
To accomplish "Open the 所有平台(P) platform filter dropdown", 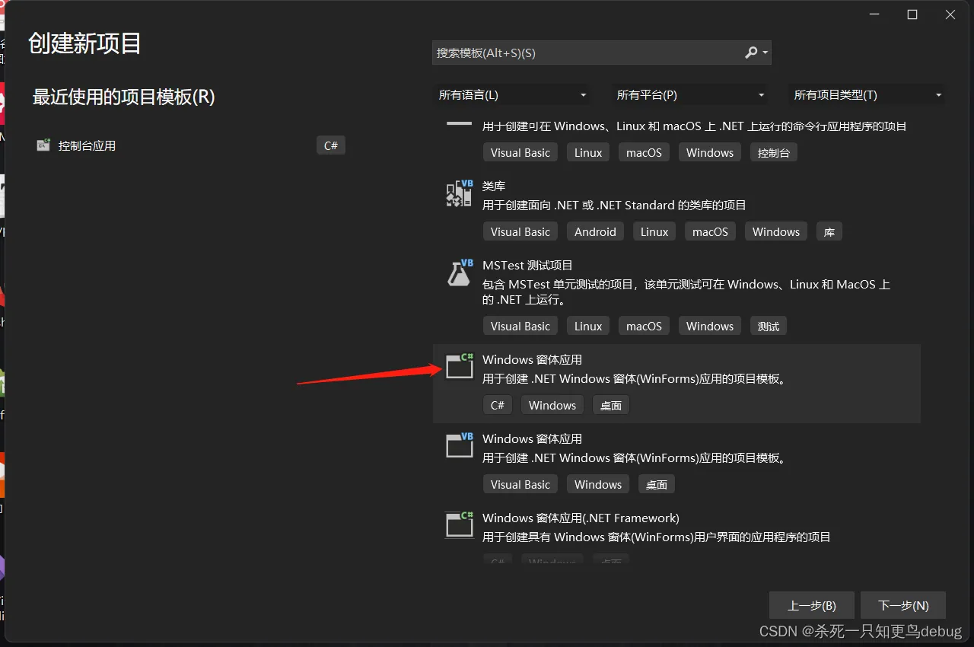I will pos(690,95).
